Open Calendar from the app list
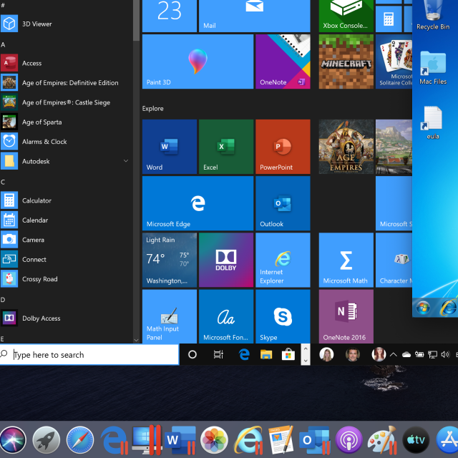 pyautogui.click(x=66, y=220)
